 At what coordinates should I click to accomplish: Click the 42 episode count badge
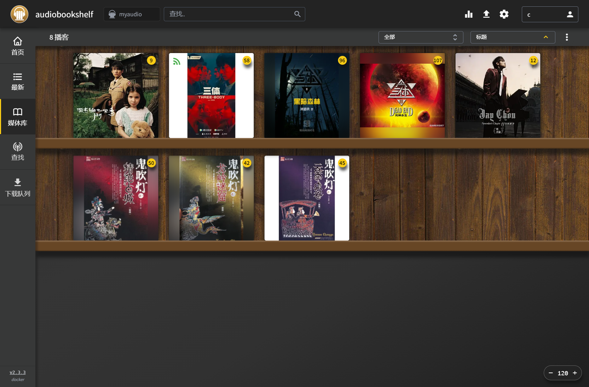pyautogui.click(x=247, y=163)
